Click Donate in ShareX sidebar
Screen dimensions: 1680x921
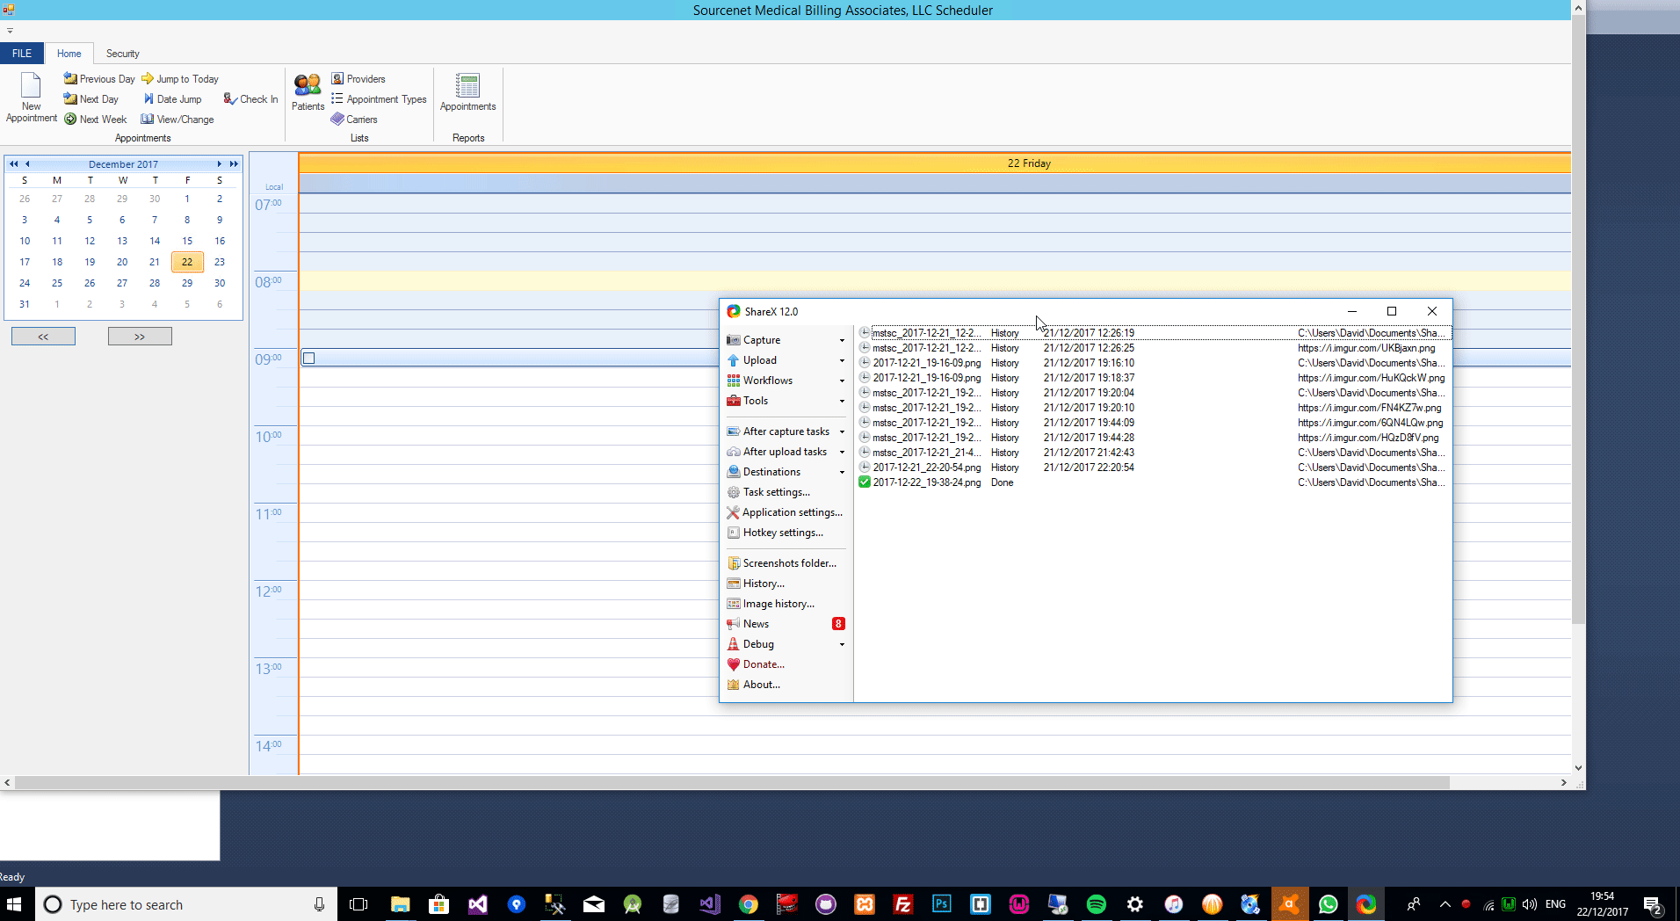tap(756, 664)
